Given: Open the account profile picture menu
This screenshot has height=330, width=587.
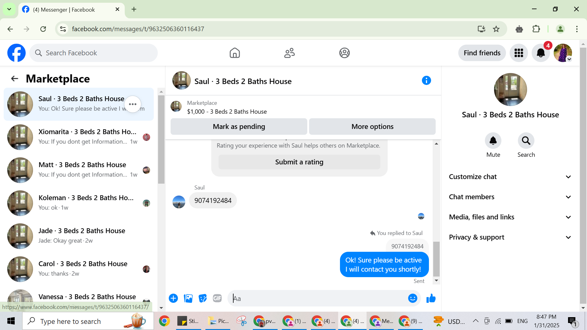Looking at the screenshot, I should tap(563, 53).
